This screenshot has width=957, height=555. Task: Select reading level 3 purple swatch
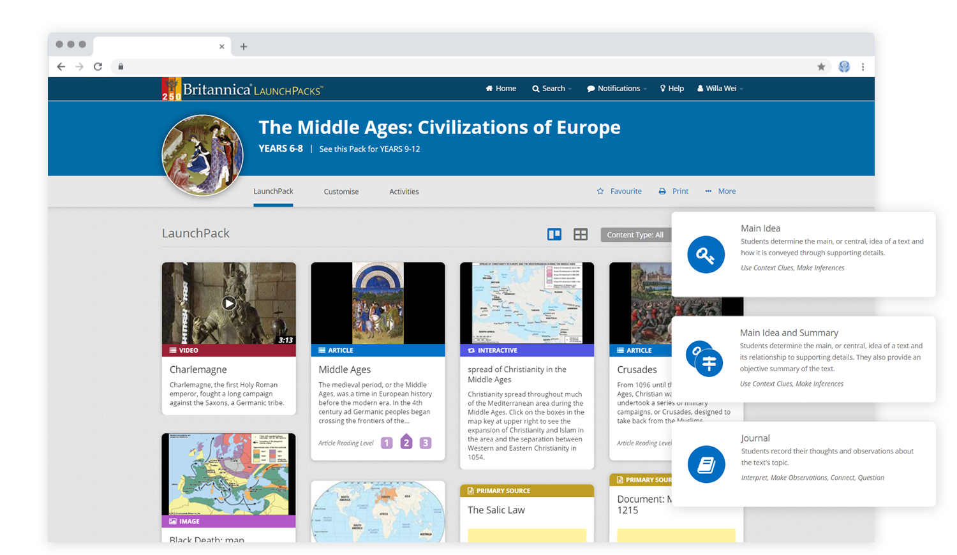[x=425, y=443]
